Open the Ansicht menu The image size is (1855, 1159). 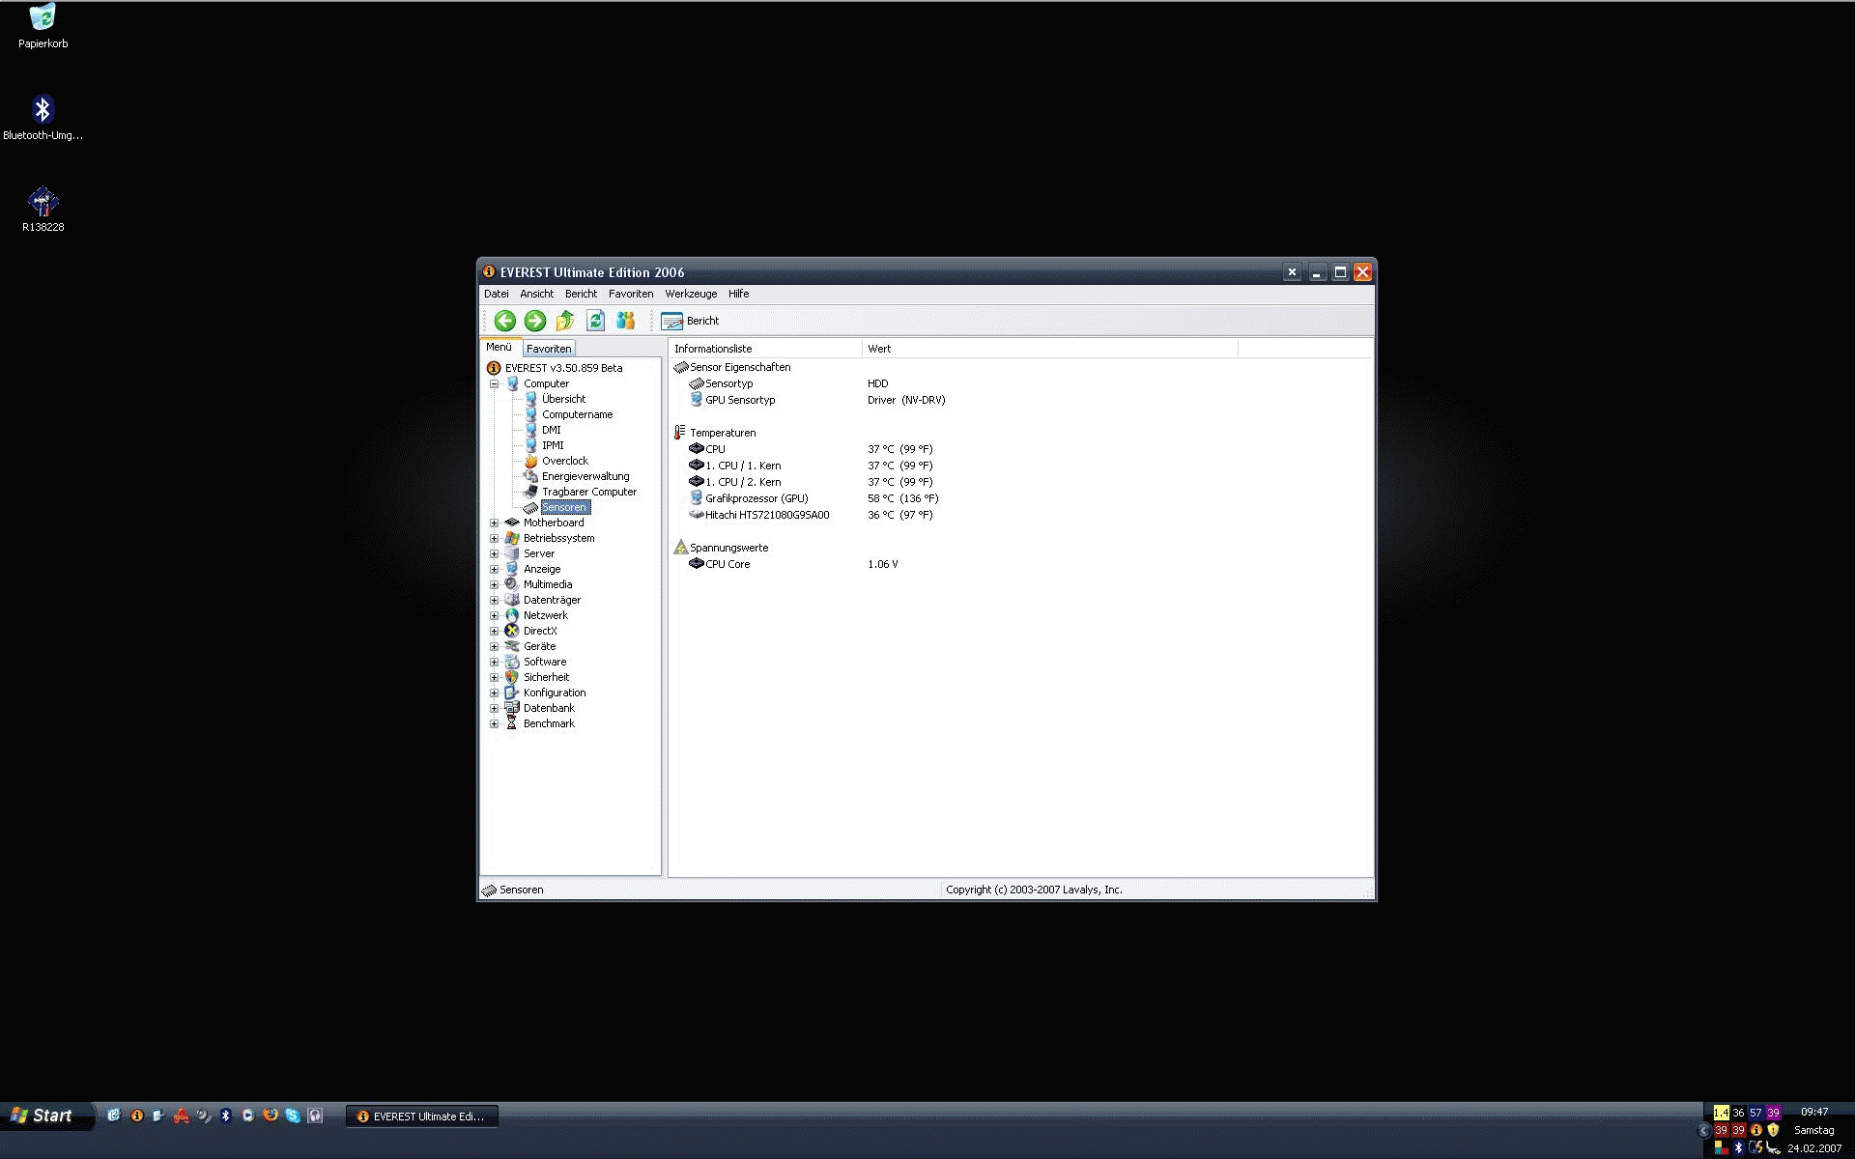click(536, 294)
